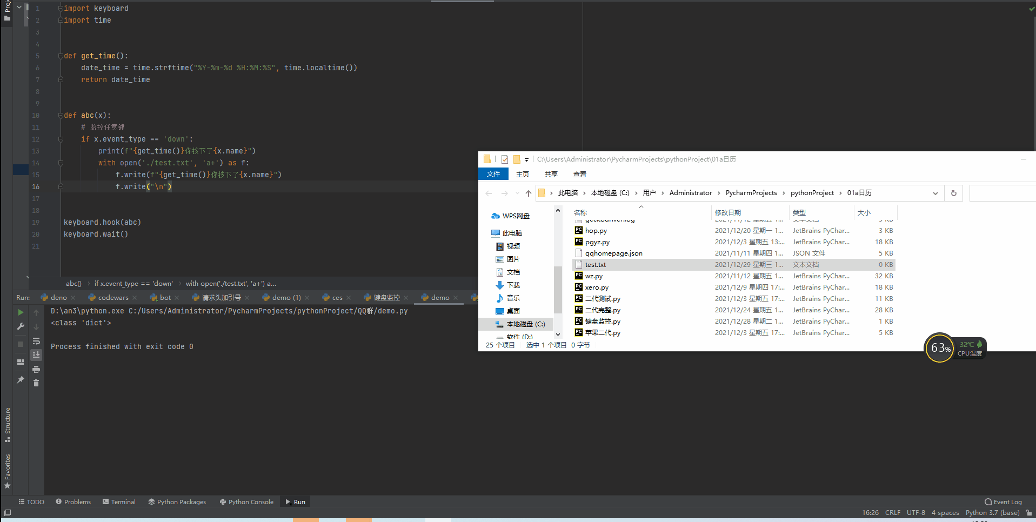Viewport: 1036px width, 522px height.
Task: Close the codewars run tab
Action: click(x=135, y=298)
